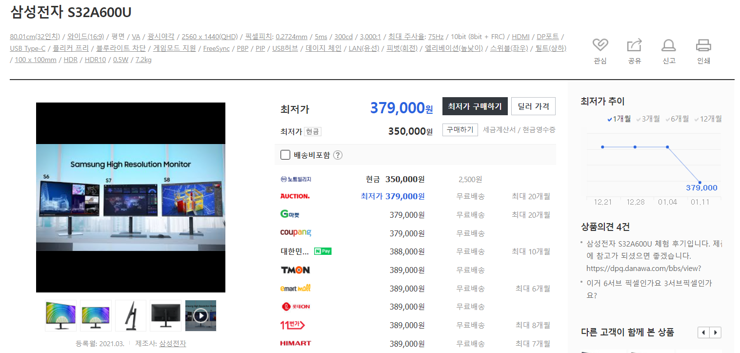
Task: Select the 12개월 price trend period
Action: pyautogui.click(x=708, y=119)
